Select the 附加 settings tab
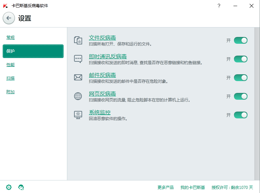Screen dimensions: 260x193 pos(10,92)
